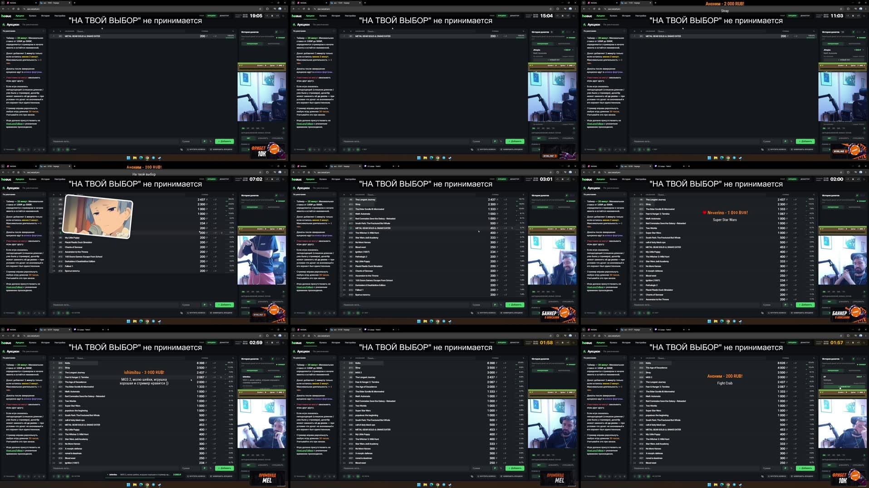Click HowLongToBeat link in 19:05 screen
Viewport: 869px width, 488px height.
pos(14,123)
